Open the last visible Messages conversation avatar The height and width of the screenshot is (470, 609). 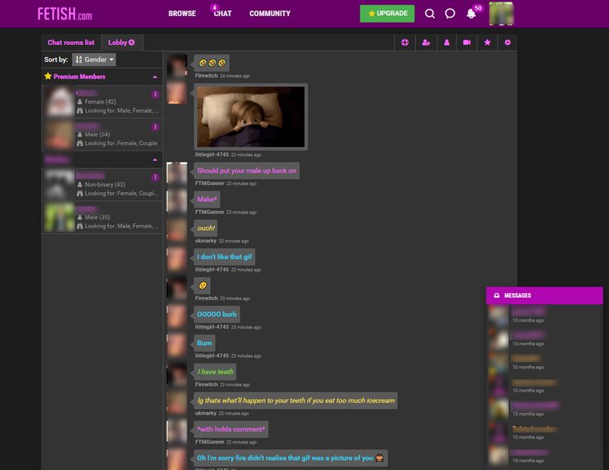498,456
